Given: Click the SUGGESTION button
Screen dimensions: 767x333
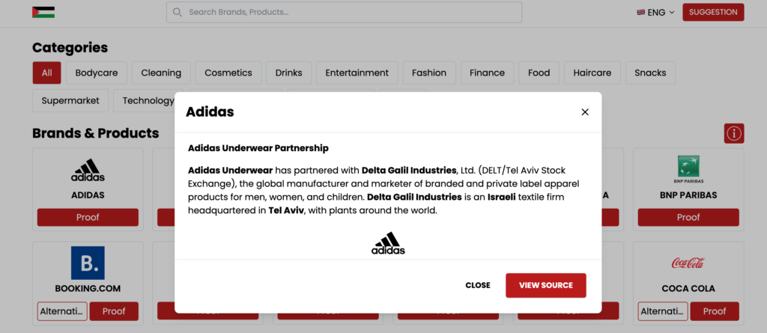Looking at the screenshot, I should (713, 12).
